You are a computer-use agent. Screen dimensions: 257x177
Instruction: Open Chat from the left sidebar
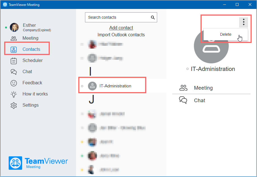21,72
